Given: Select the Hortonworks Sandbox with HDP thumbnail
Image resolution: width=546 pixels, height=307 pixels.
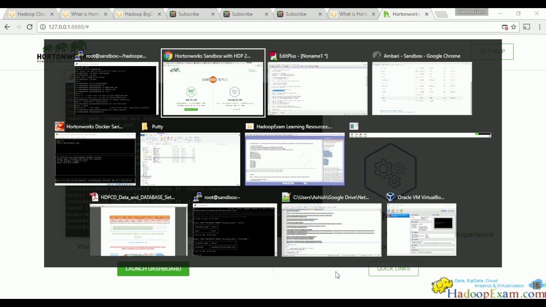Looking at the screenshot, I should 213,89.
